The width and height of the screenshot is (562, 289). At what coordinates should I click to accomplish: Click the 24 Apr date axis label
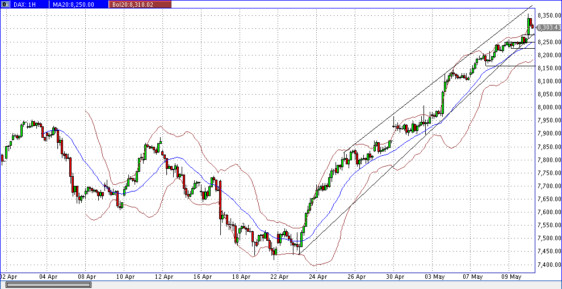click(x=318, y=277)
